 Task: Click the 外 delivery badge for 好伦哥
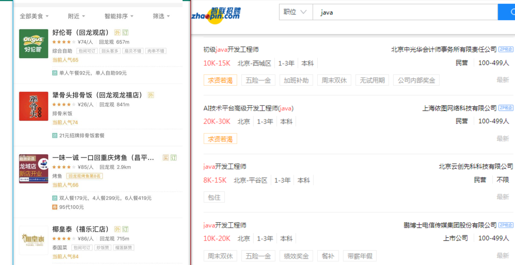click(x=117, y=33)
